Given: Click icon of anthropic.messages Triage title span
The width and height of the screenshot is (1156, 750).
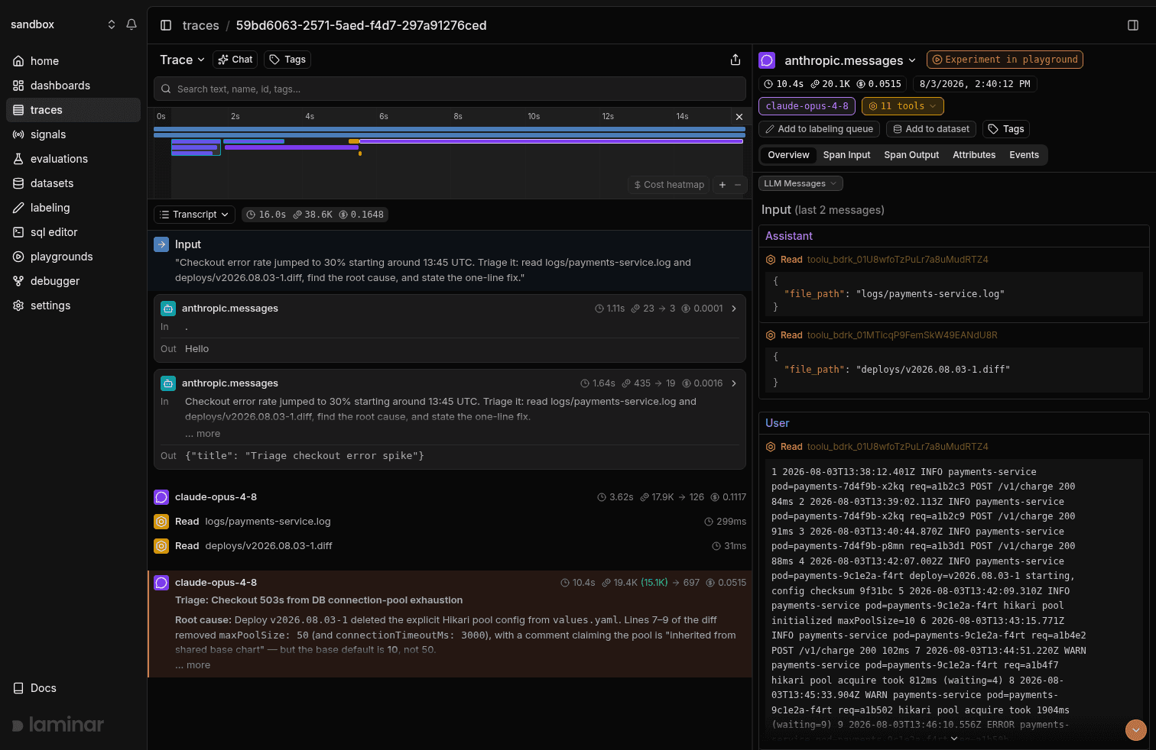Looking at the screenshot, I should (x=168, y=383).
